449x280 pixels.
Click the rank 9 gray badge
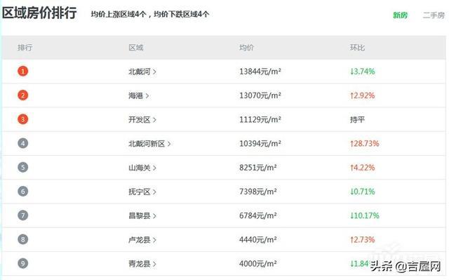[23, 263]
